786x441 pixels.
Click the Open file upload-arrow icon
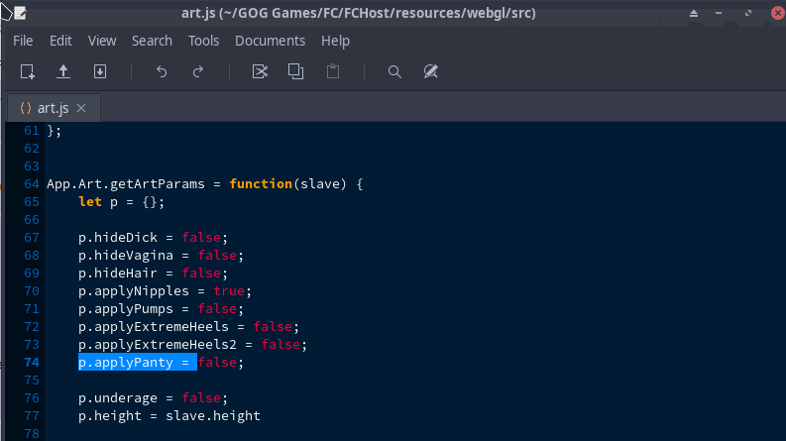click(x=63, y=71)
